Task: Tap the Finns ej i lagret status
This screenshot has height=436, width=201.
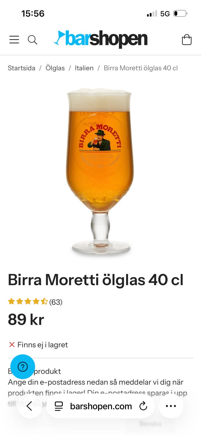Action: 38,345
